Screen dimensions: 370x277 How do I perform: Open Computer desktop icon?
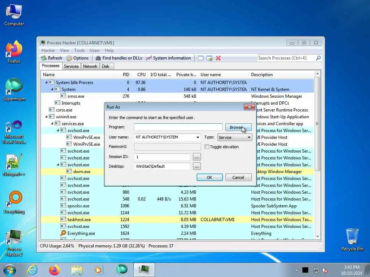(x=14, y=15)
